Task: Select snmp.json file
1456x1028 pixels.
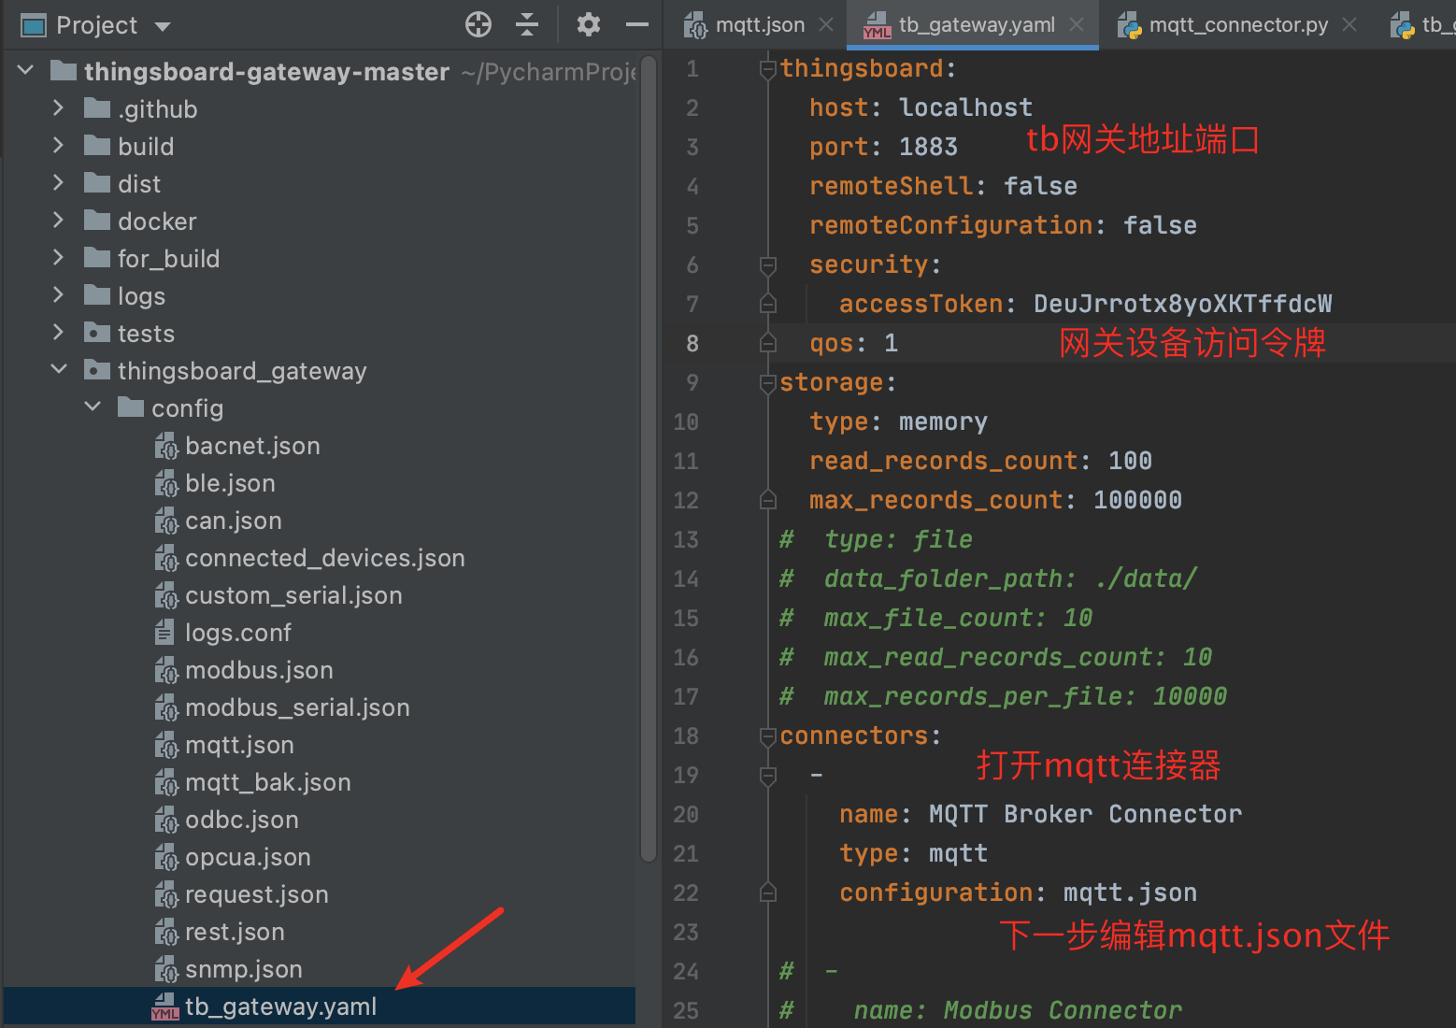Action: point(243,969)
